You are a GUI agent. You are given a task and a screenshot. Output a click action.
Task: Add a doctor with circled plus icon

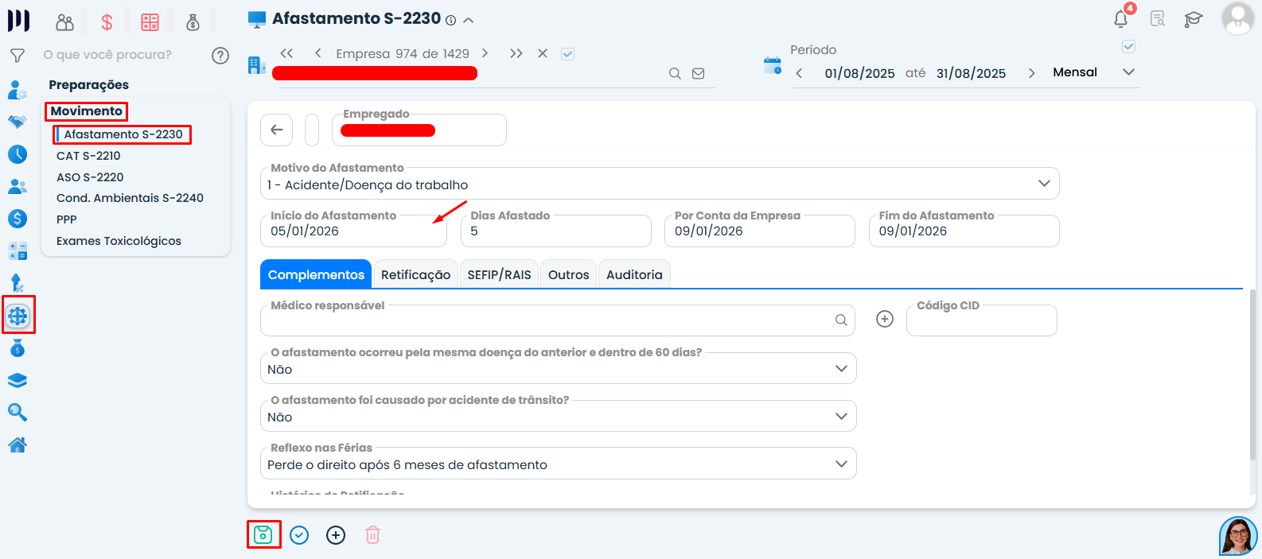(x=885, y=319)
